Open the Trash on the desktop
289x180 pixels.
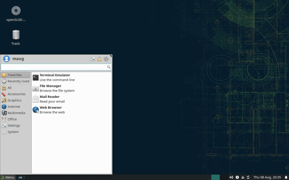(16, 35)
